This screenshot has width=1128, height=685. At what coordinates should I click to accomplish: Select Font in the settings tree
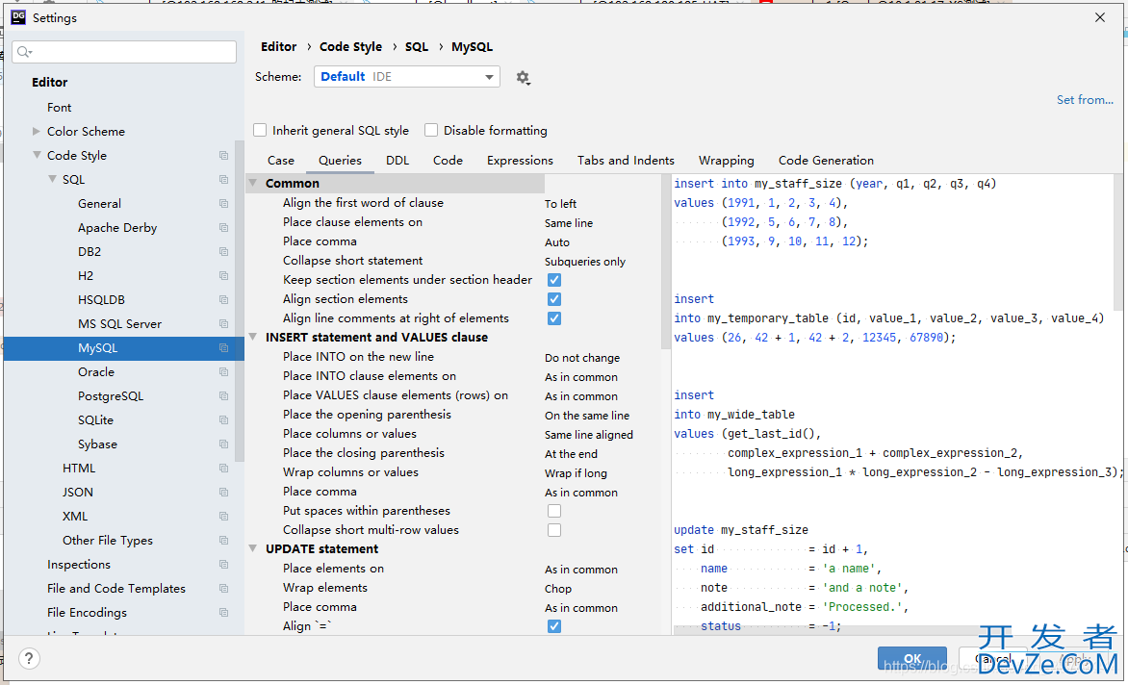59,107
